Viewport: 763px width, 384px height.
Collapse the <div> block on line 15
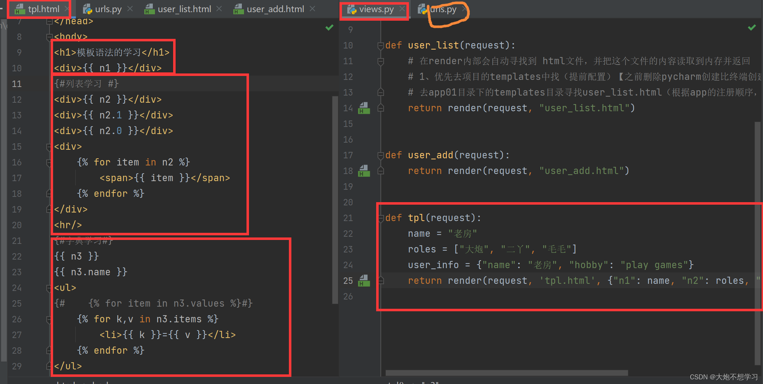click(x=49, y=147)
